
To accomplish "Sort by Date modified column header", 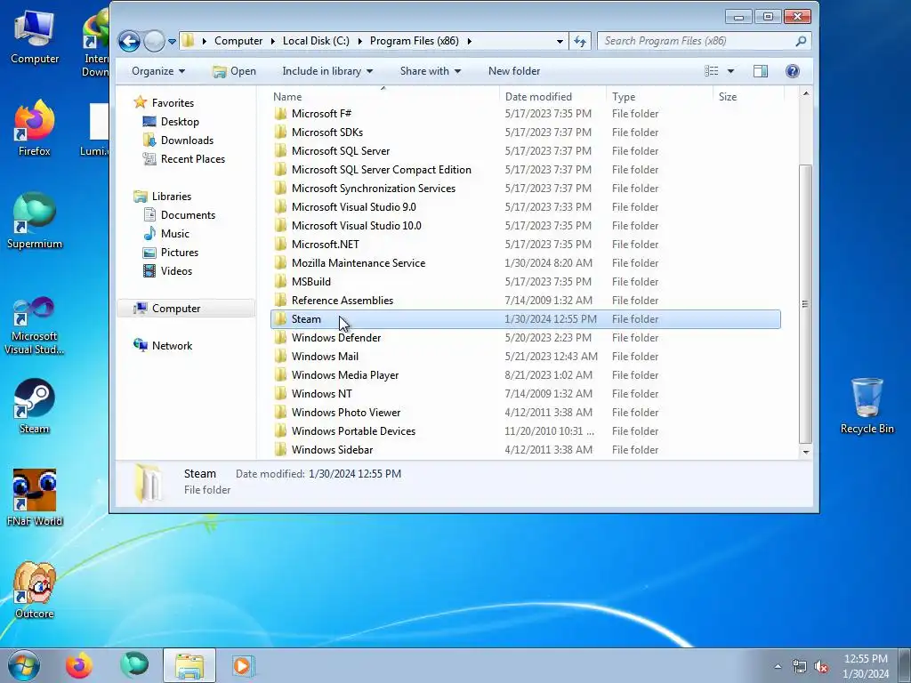I will 552,96.
